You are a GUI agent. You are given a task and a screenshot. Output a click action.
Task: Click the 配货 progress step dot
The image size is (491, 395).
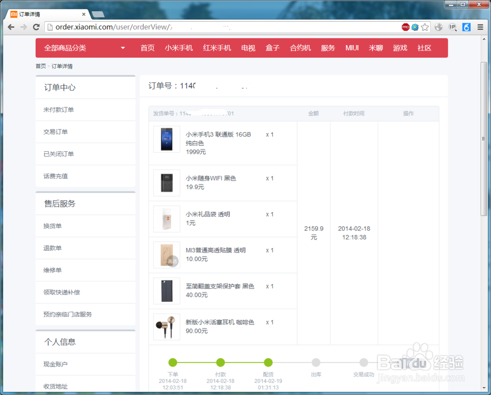tap(268, 363)
